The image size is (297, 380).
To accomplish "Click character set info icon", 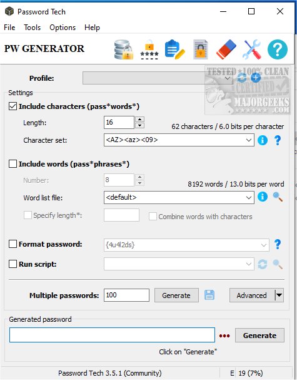I will point(263,140).
